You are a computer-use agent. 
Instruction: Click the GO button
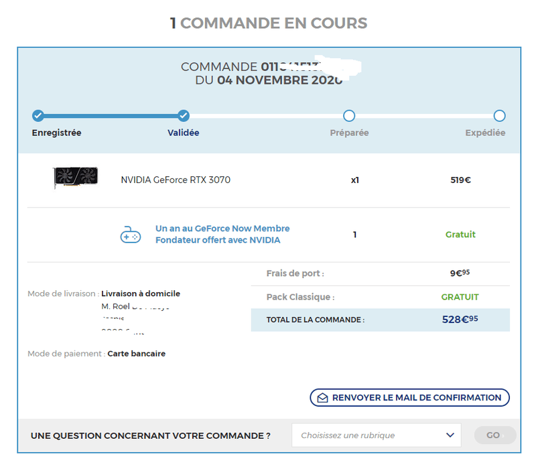[x=495, y=435]
